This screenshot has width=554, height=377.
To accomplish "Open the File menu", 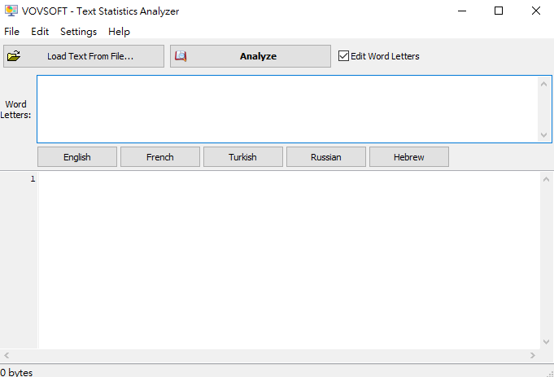I will pos(11,31).
